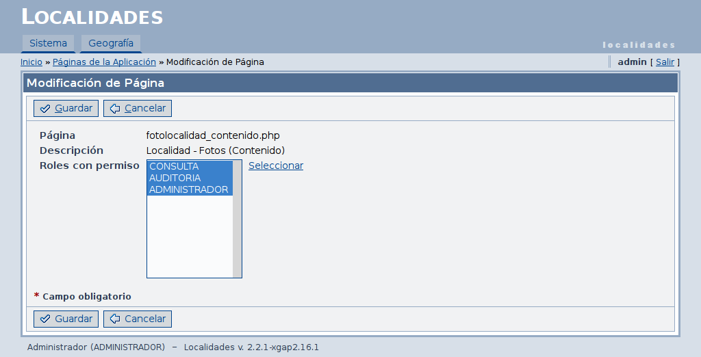Select the CONSULTA role in the list

[174, 166]
